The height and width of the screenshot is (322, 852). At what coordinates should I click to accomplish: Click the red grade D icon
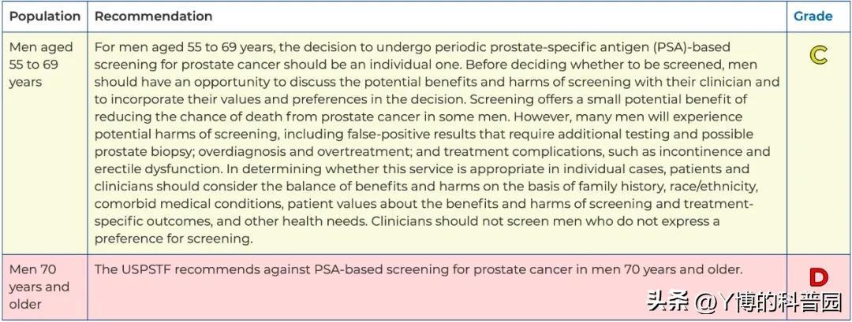(x=818, y=278)
